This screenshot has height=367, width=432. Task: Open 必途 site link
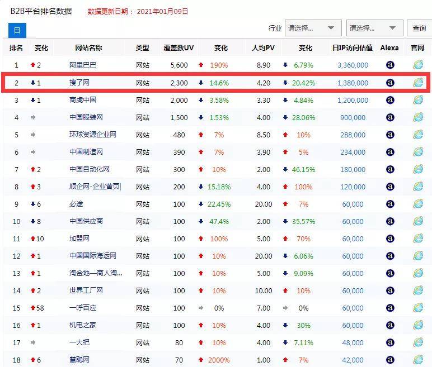[76, 204]
